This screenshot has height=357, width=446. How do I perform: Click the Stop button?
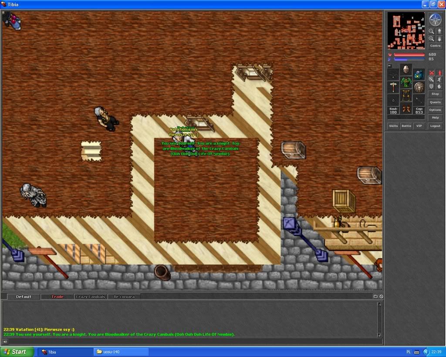[435, 94]
